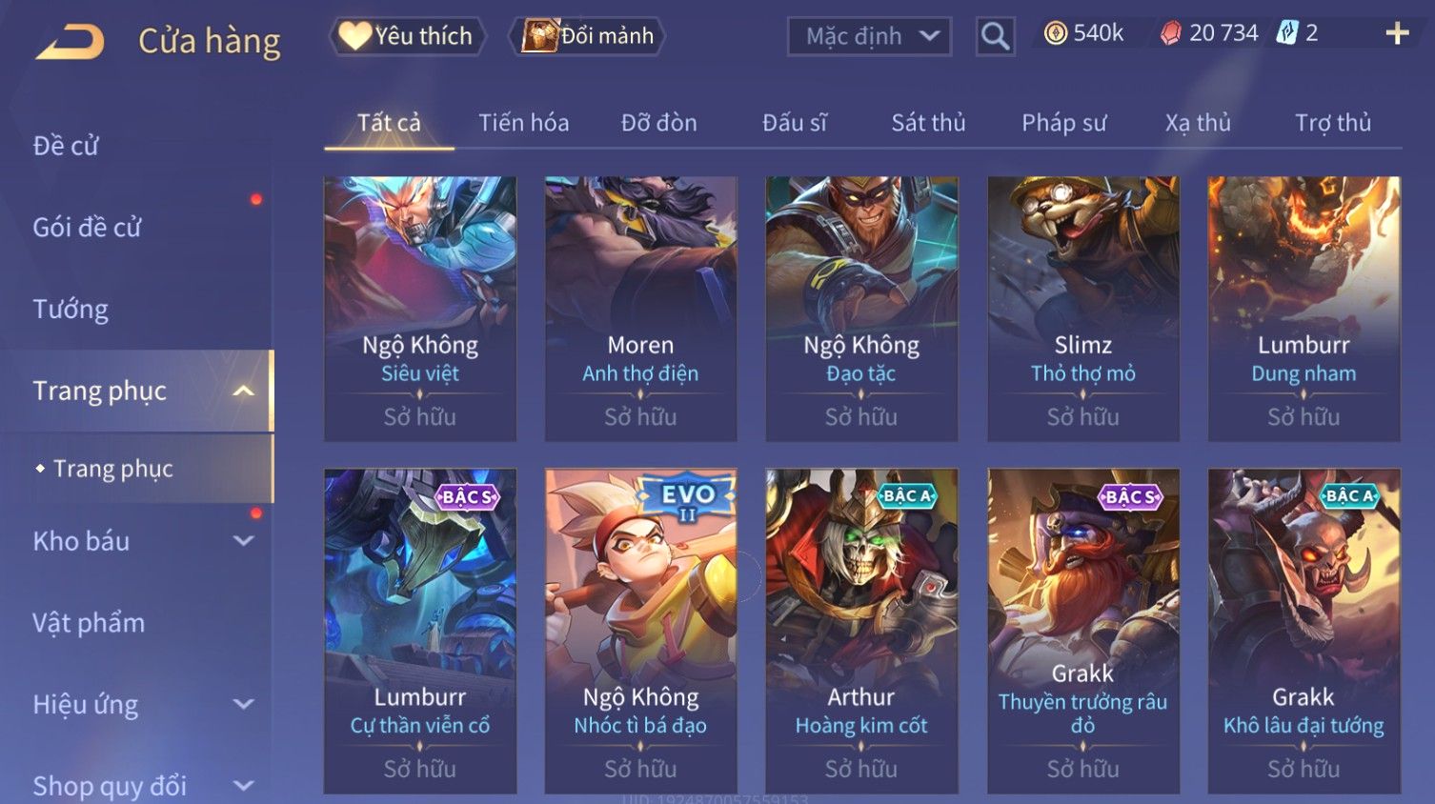1435x804 pixels.
Task: Expand the Kho báu sidebar section
Action: pos(244,540)
